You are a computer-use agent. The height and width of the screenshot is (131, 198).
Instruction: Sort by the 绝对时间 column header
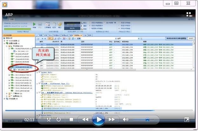pyautogui.click(x=56, y=42)
